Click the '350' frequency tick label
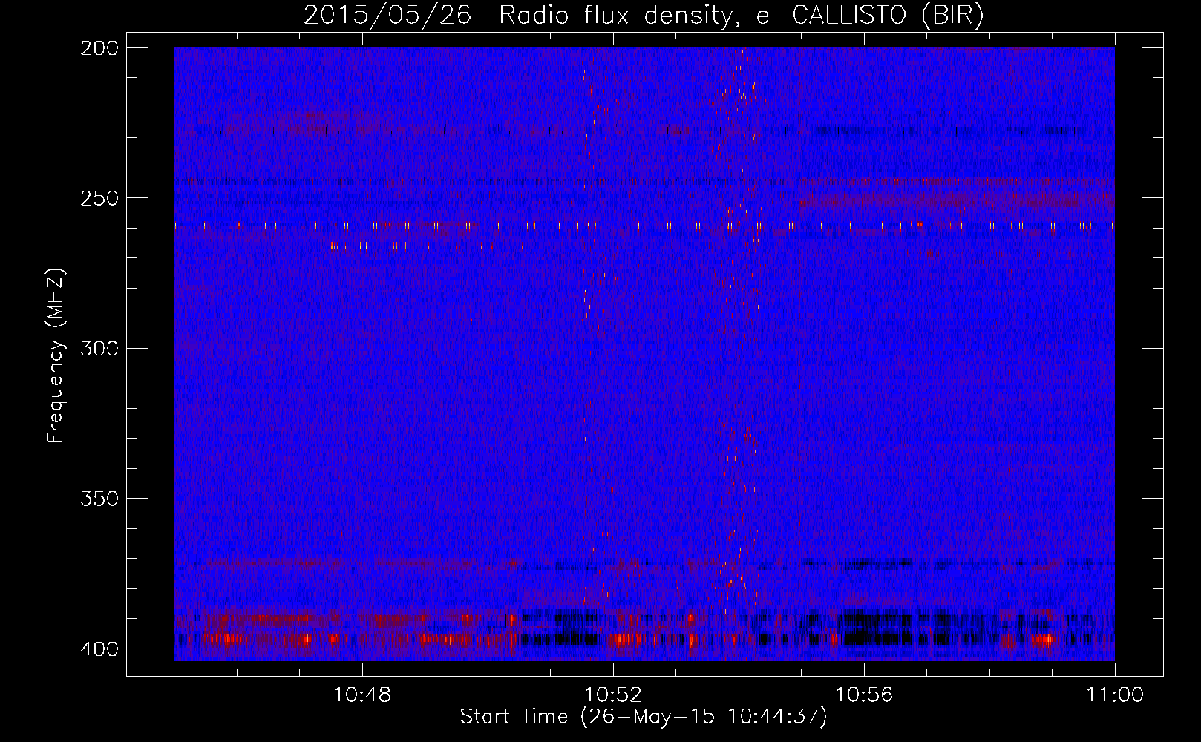 coord(99,499)
